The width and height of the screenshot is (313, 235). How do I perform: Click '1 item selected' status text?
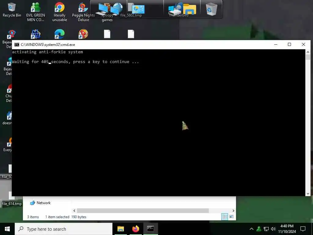coord(57,217)
